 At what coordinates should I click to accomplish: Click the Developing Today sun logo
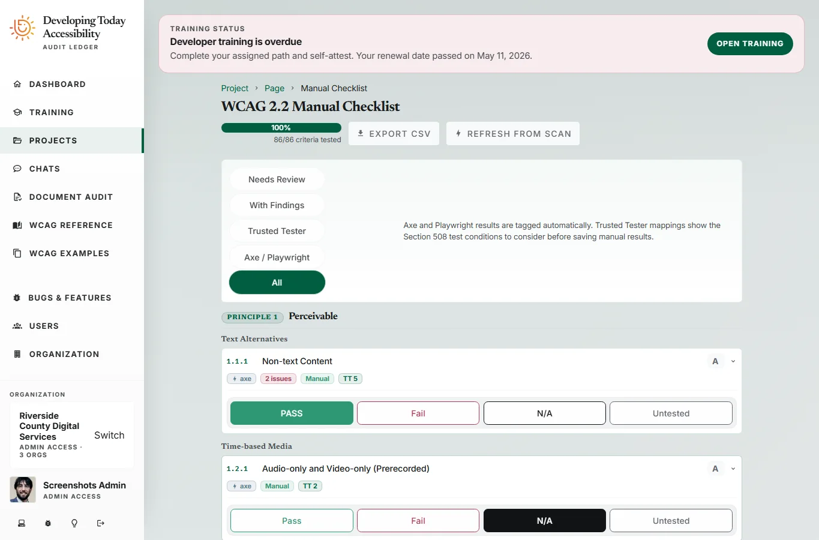[x=22, y=28]
